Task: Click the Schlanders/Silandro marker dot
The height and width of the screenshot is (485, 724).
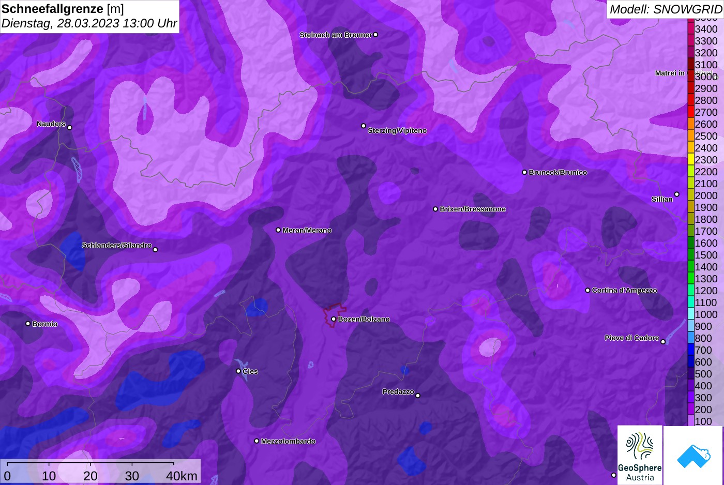Action: pyautogui.click(x=155, y=250)
